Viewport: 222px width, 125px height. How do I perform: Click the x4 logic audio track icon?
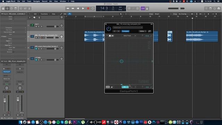(x=32, y=59)
